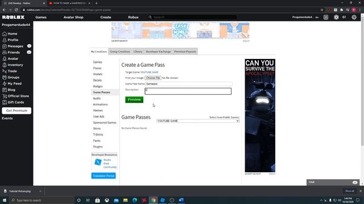
Task: Switch to Group Creations tab
Action: [120, 52]
